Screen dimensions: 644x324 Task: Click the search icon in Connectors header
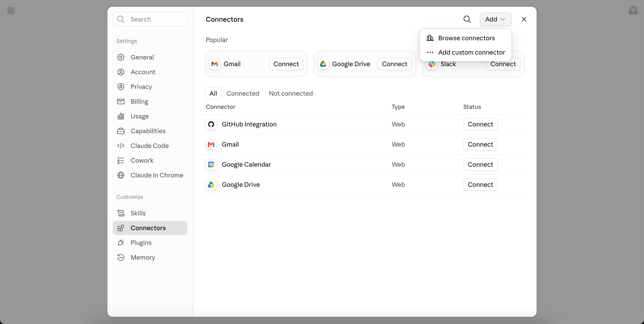467,19
